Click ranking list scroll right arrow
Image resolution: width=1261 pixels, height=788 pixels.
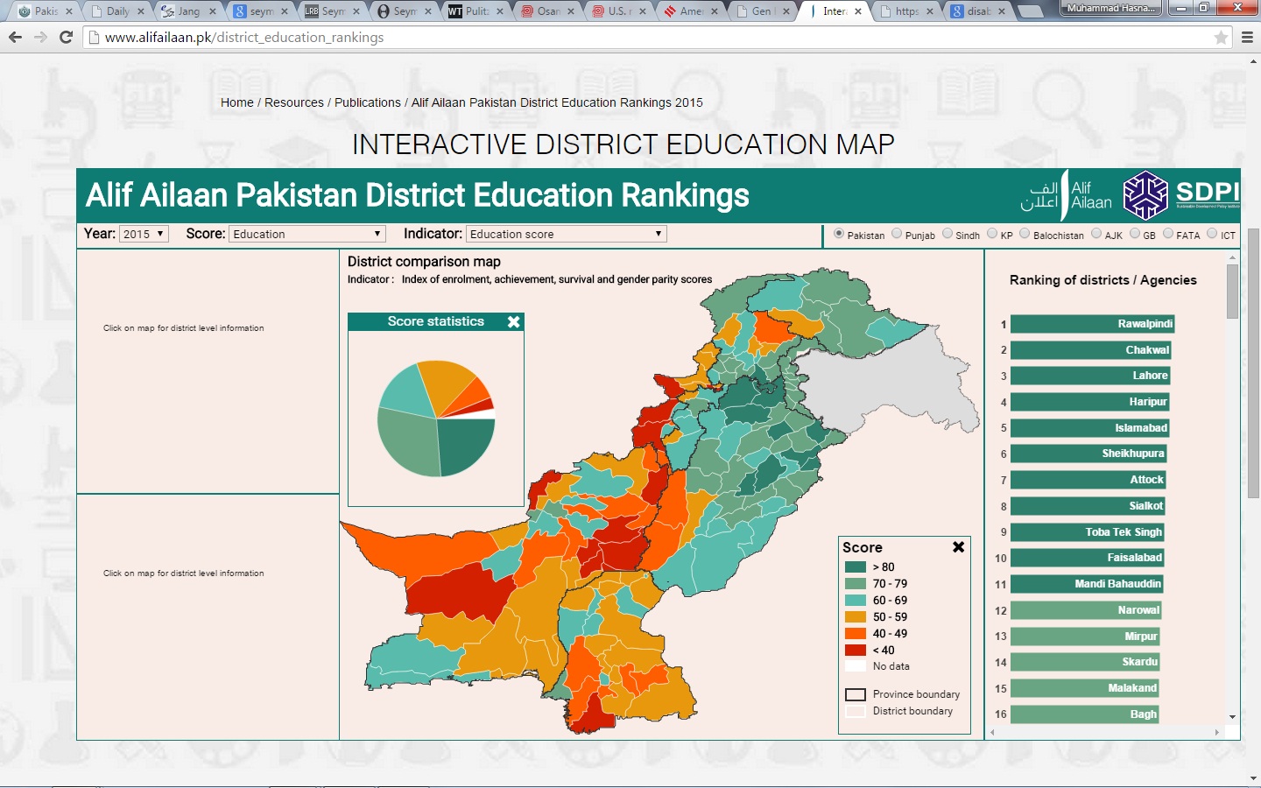[x=1217, y=732]
